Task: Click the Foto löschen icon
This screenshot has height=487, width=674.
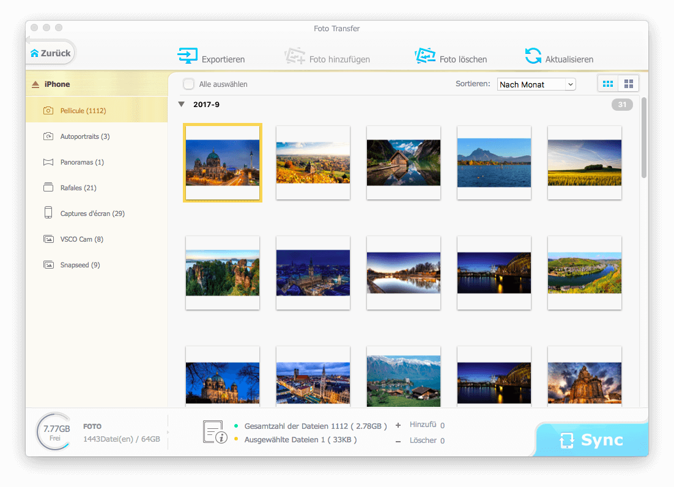Action: (424, 56)
